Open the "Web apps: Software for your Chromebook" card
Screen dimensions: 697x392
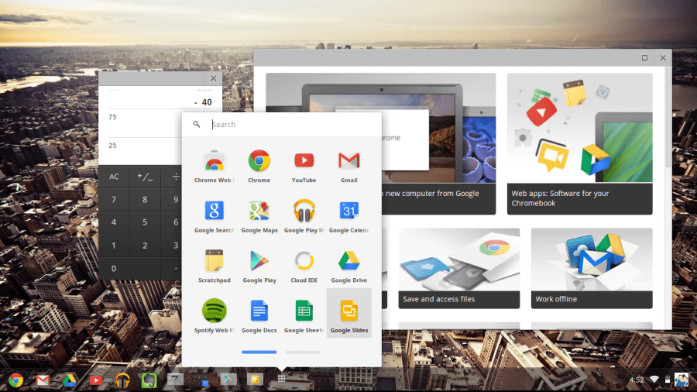coord(579,143)
